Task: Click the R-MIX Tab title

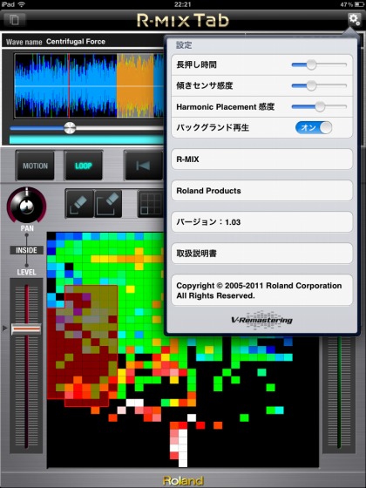Action: point(183,21)
